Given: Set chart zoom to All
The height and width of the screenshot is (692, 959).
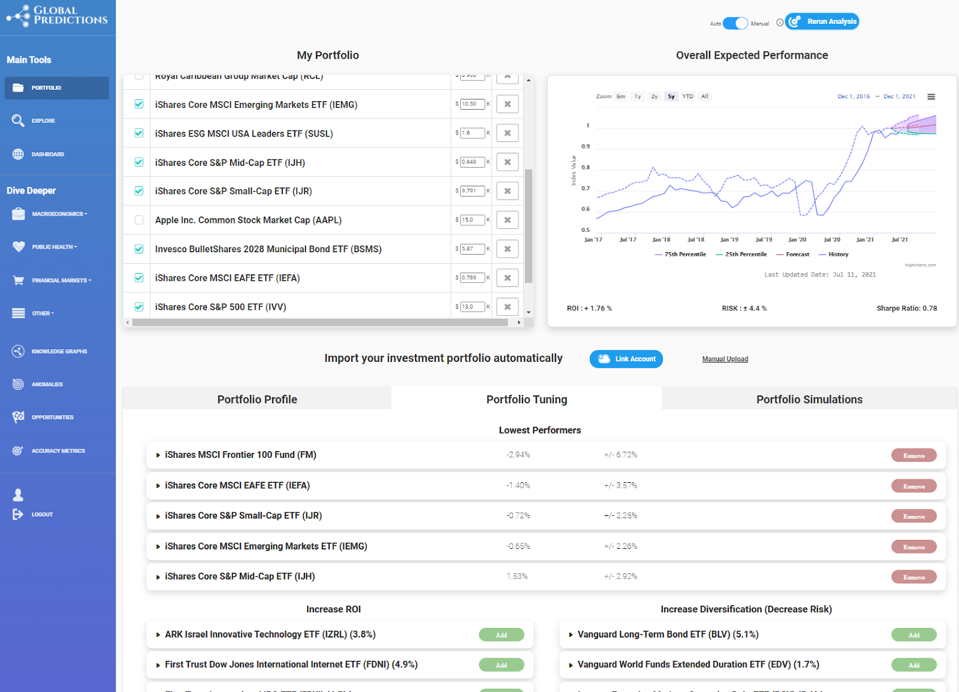Looking at the screenshot, I should tap(705, 96).
